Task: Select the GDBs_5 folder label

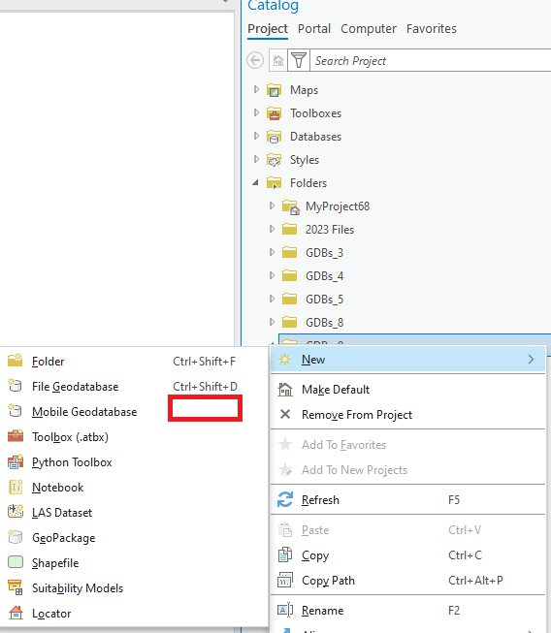Action: (x=324, y=300)
